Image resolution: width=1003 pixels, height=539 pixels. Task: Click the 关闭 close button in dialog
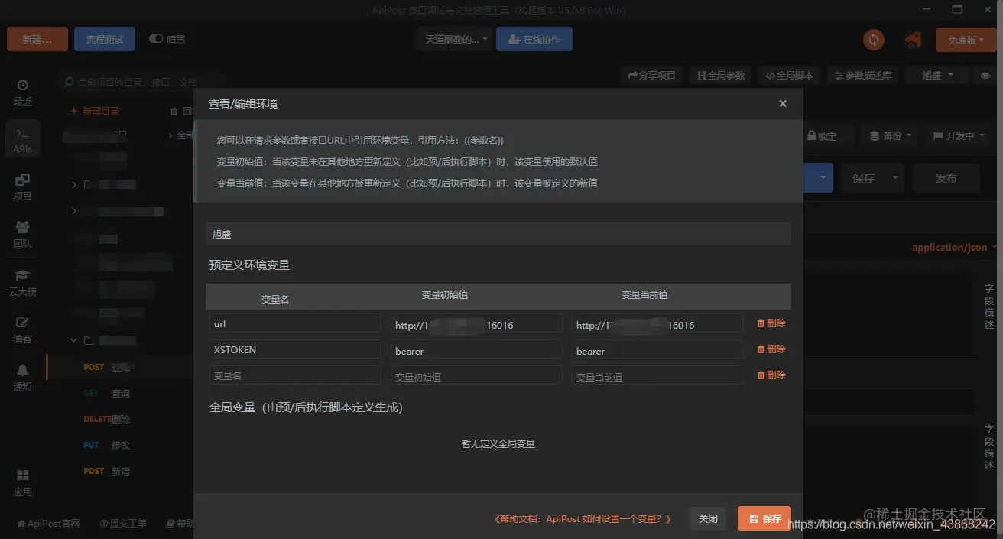(708, 518)
